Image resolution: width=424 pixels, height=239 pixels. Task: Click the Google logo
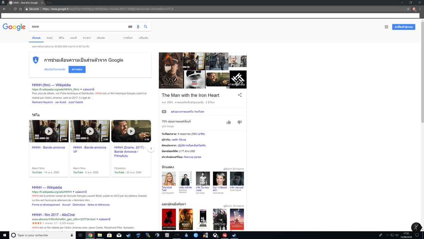pyautogui.click(x=14, y=27)
